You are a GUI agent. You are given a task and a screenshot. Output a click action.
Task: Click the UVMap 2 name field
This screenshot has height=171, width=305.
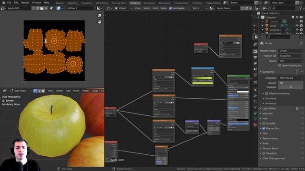click(x=80, y=9)
